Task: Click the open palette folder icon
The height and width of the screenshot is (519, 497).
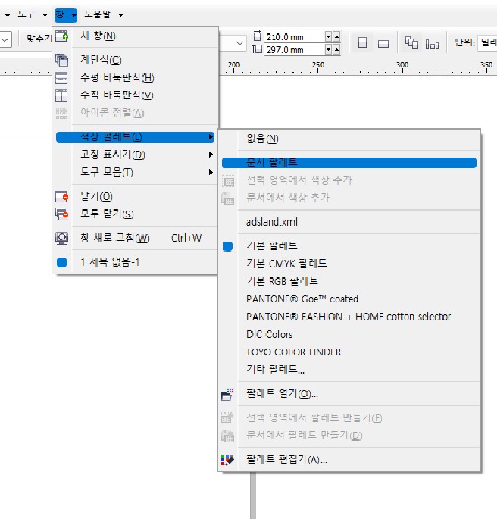Action: [227, 394]
